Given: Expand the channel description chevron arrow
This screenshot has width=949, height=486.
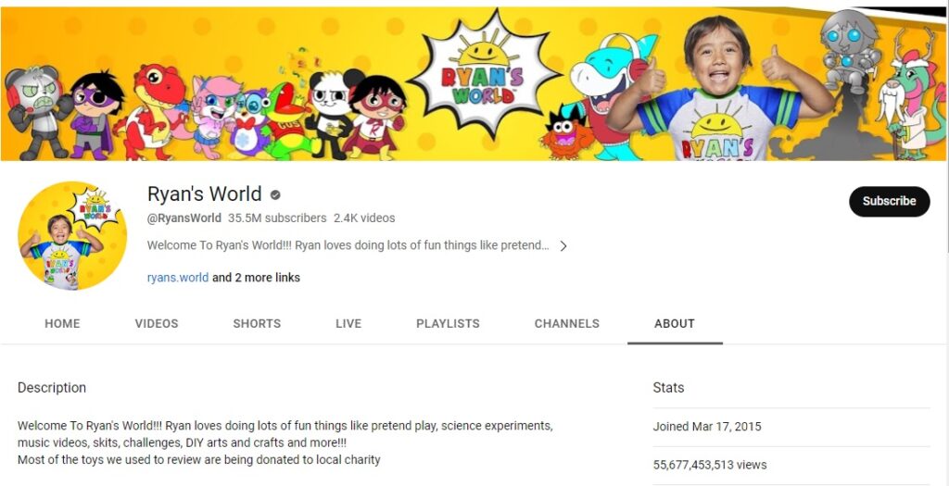Looking at the screenshot, I should point(563,246).
